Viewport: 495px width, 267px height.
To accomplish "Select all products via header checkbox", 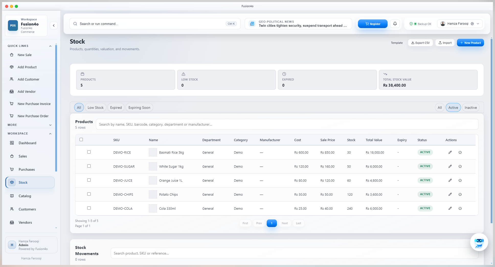I will click(x=81, y=140).
